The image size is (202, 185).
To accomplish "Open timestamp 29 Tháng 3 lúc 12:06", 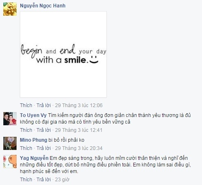I will click(x=79, y=105).
